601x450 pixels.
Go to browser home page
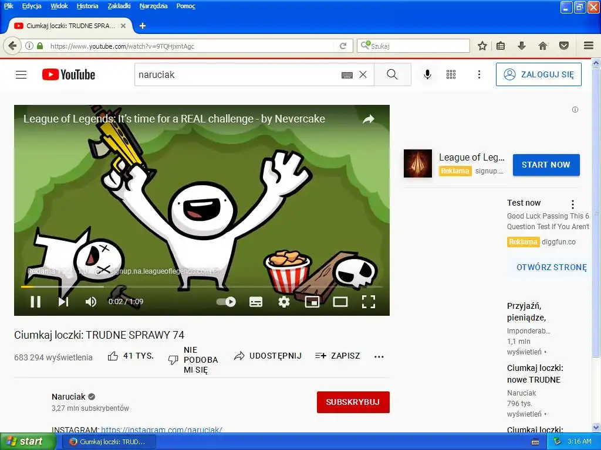click(543, 46)
